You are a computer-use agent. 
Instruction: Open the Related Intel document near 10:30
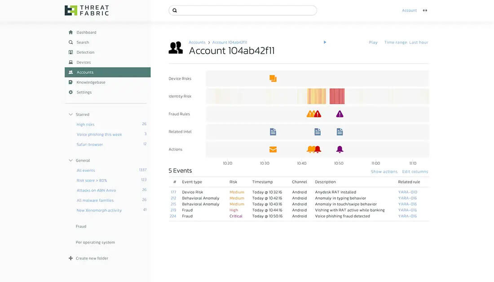tap(273, 132)
